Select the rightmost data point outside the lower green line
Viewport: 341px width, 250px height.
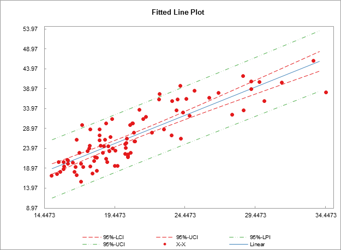coord(326,93)
